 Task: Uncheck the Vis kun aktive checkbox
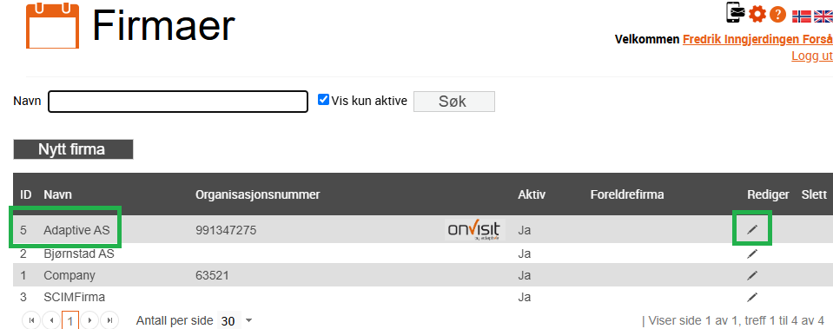(x=323, y=100)
